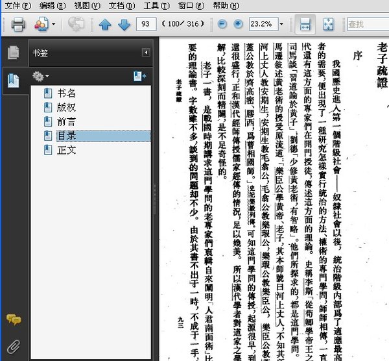
Task: Select the 前言 bookmark
Action: point(67,121)
